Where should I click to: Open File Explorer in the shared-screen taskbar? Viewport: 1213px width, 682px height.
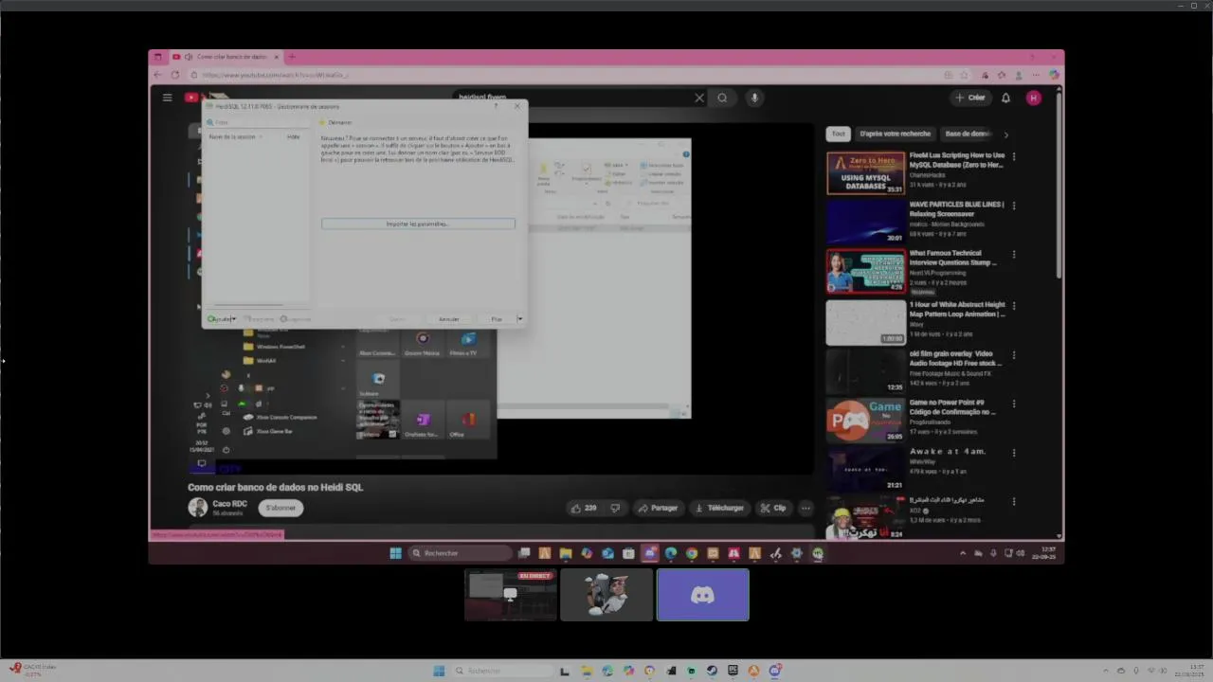[566, 553]
